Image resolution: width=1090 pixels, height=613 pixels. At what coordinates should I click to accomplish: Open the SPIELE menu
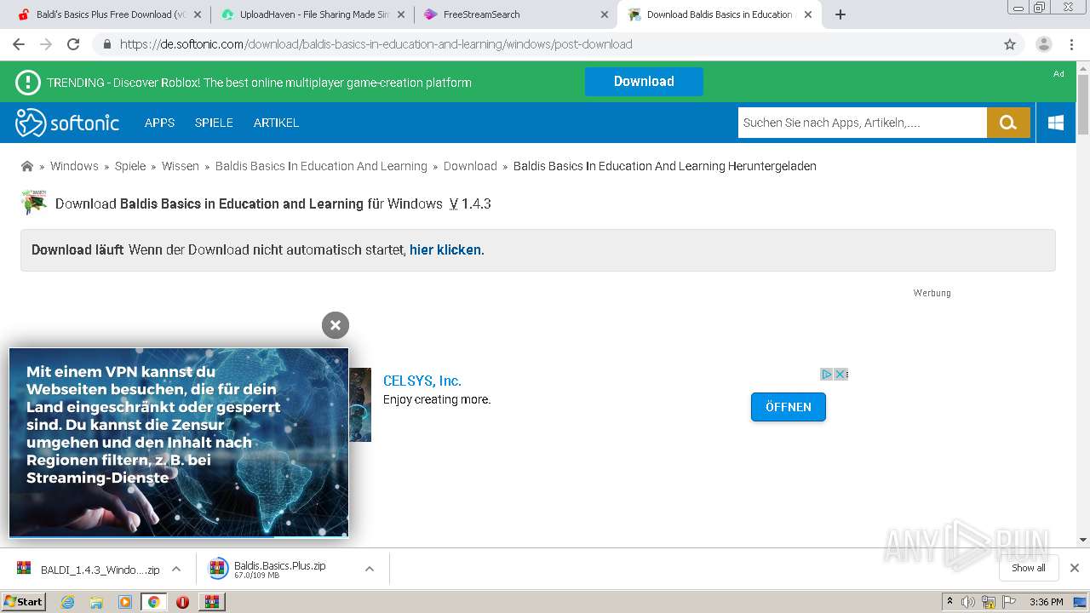[x=214, y=123]
